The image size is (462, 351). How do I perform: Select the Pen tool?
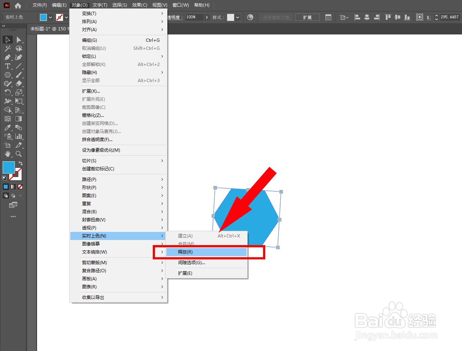pyautogui.click(x=7, y=57)
